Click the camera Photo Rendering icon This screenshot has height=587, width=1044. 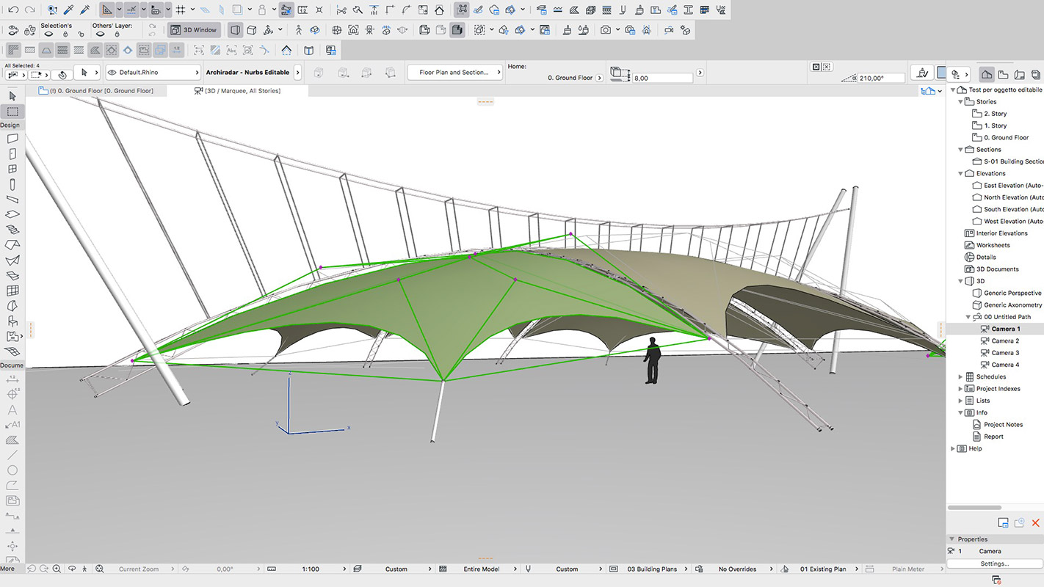click(x=606, y=30)
